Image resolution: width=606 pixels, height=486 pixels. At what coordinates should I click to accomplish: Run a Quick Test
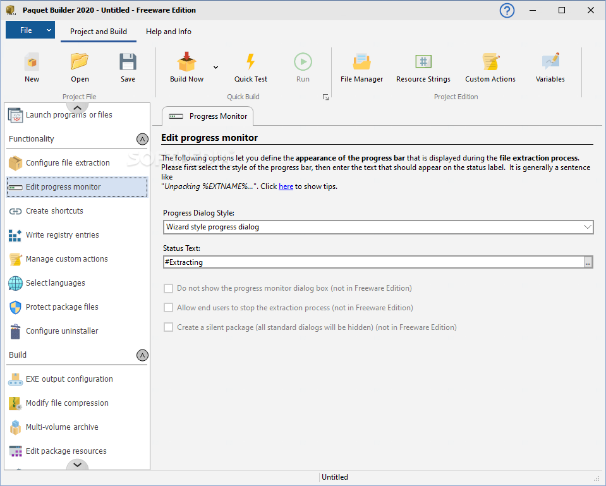[250, 68]
